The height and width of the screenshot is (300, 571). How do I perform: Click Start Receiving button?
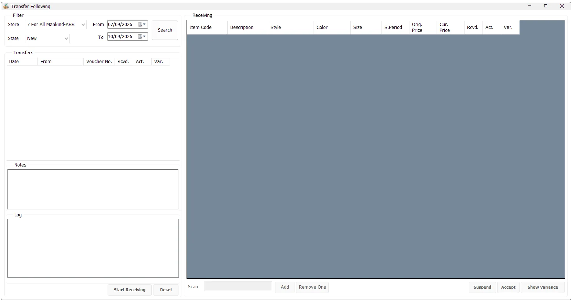point(130,290)
